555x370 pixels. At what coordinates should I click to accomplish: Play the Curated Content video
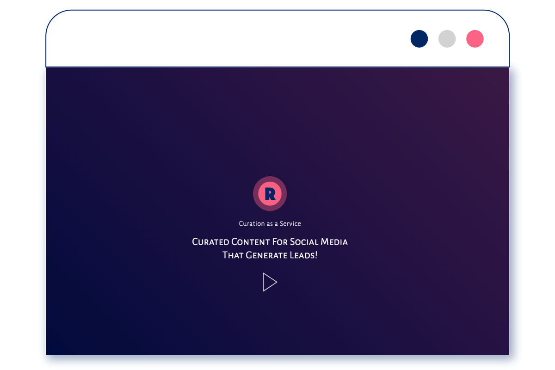(x=270, y=282)
